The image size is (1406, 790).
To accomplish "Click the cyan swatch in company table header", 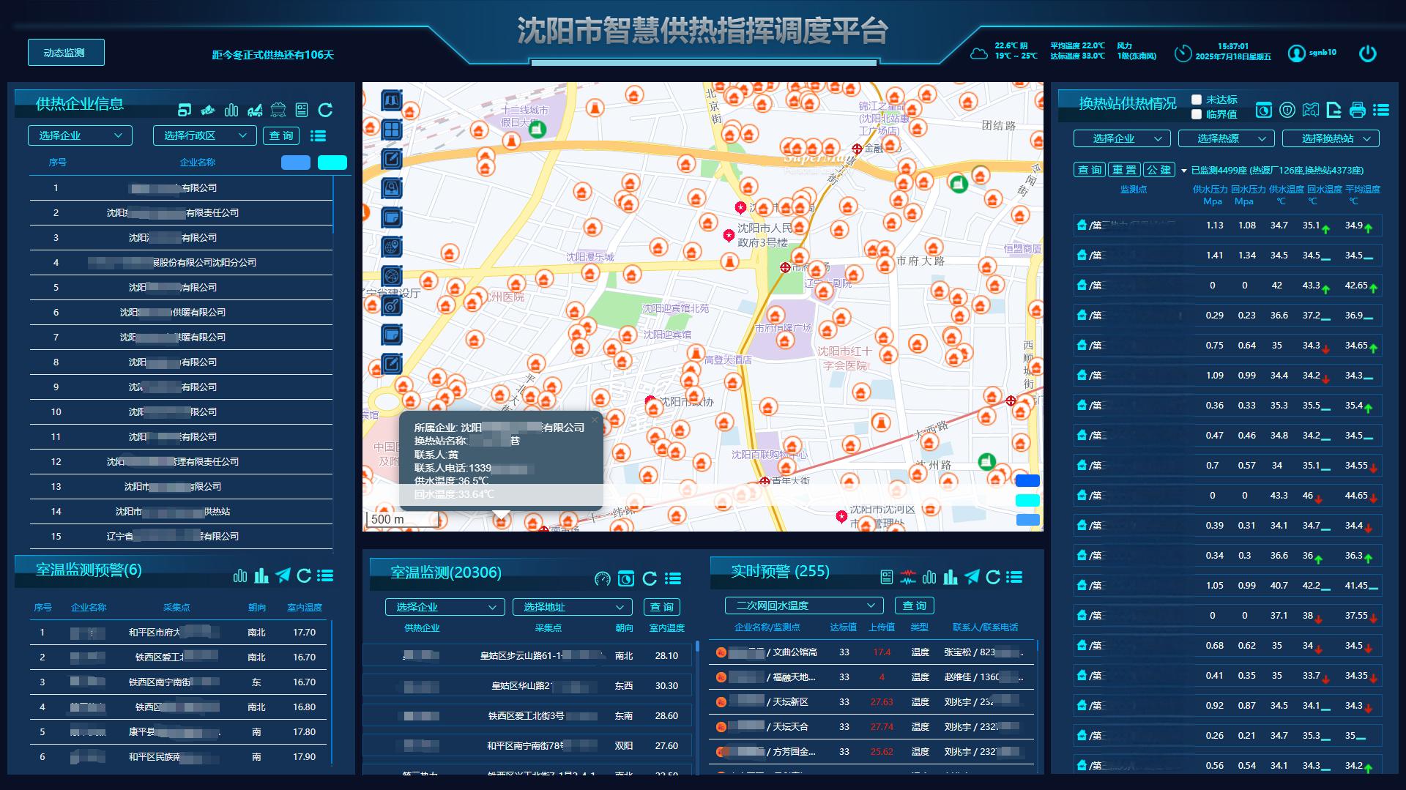I will [x=332, y=163].
